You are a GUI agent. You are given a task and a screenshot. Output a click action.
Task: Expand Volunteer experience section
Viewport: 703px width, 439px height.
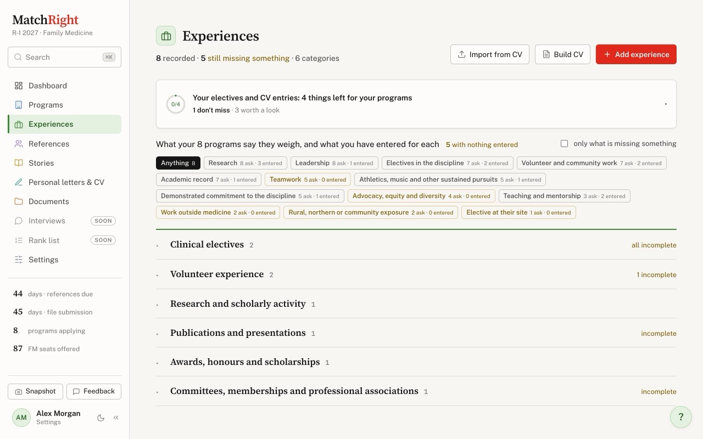click(x=416, y=274)
